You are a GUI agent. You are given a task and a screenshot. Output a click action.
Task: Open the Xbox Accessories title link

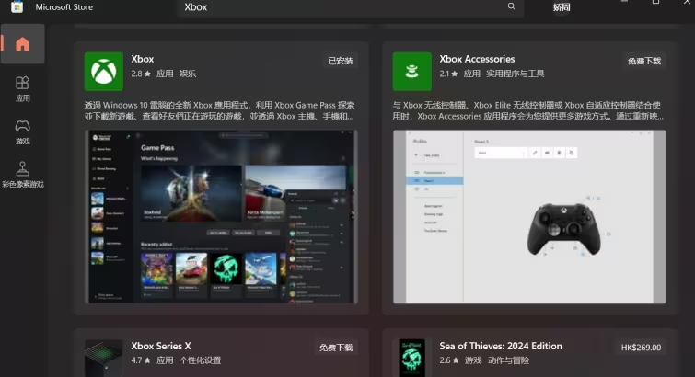pyautogui.click(x=477, y=59)
